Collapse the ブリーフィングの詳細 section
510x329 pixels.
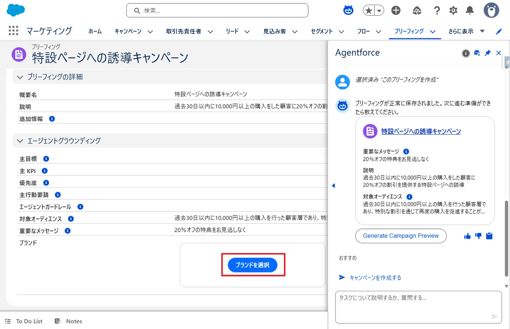click(20, 77)
